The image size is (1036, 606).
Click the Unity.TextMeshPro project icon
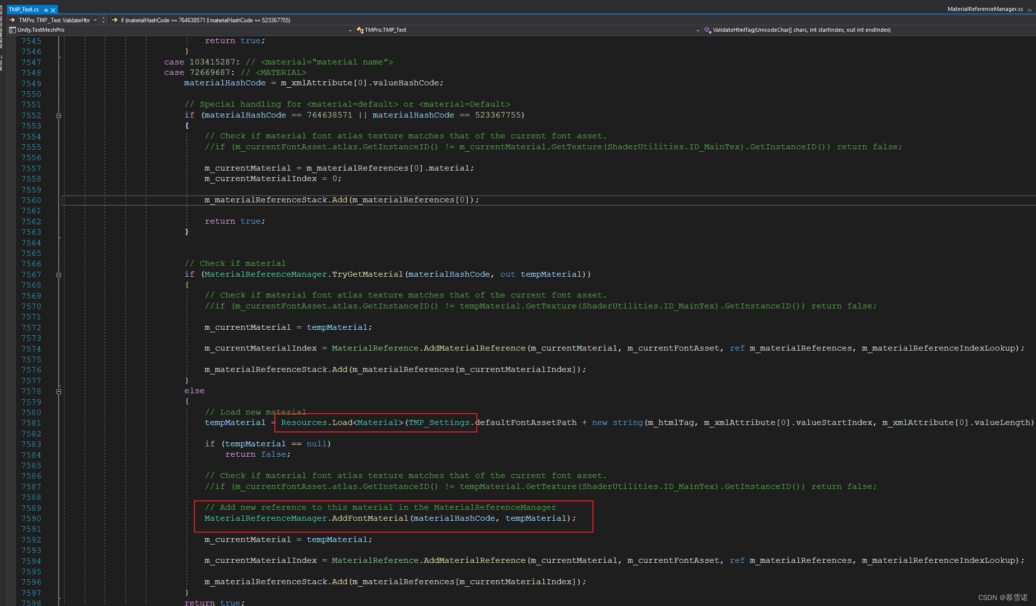tap(12, 30)
